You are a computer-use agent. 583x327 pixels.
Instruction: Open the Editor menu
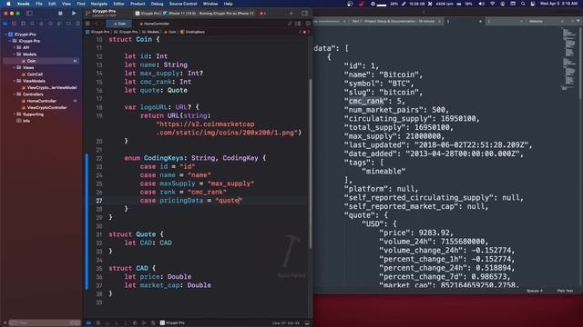tap(118, 4)
